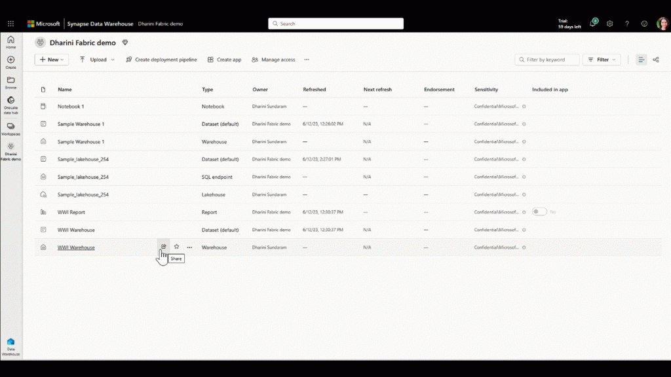Sort by the Endorsement column header
Image resolution: width=671 pixels, height=377 pixels.
(x=439, y=89)
